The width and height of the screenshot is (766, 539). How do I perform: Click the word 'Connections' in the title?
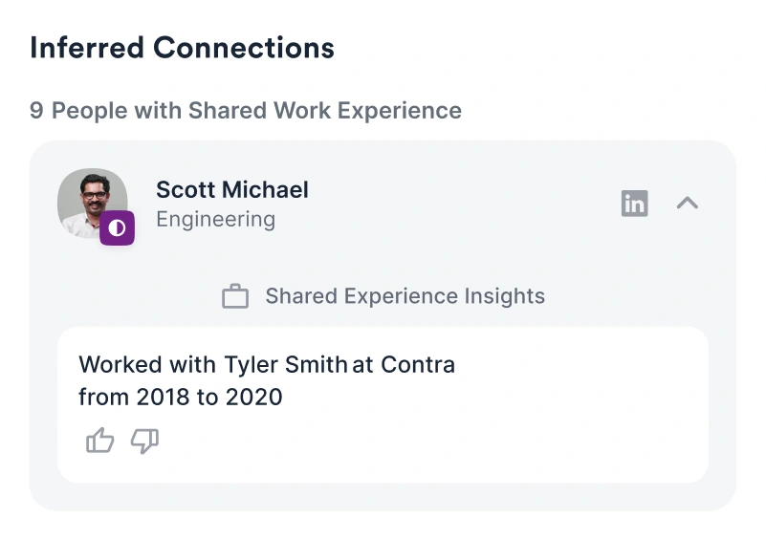click(244, 48)
